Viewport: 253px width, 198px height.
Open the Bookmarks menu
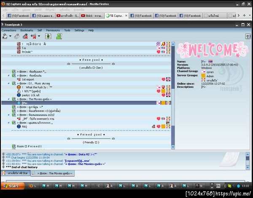pyautogui.click(x=27, y=30)
